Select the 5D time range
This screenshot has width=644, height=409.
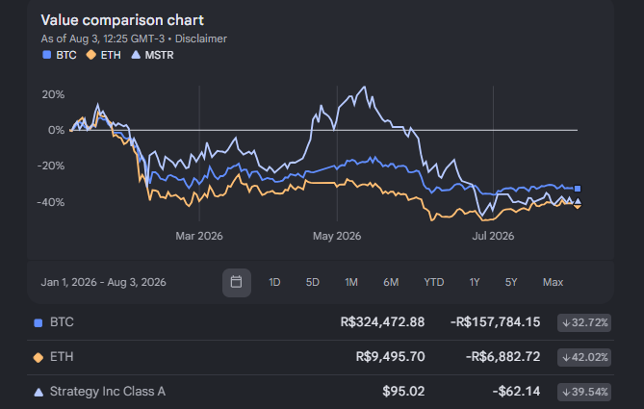[x=313, y=283]
